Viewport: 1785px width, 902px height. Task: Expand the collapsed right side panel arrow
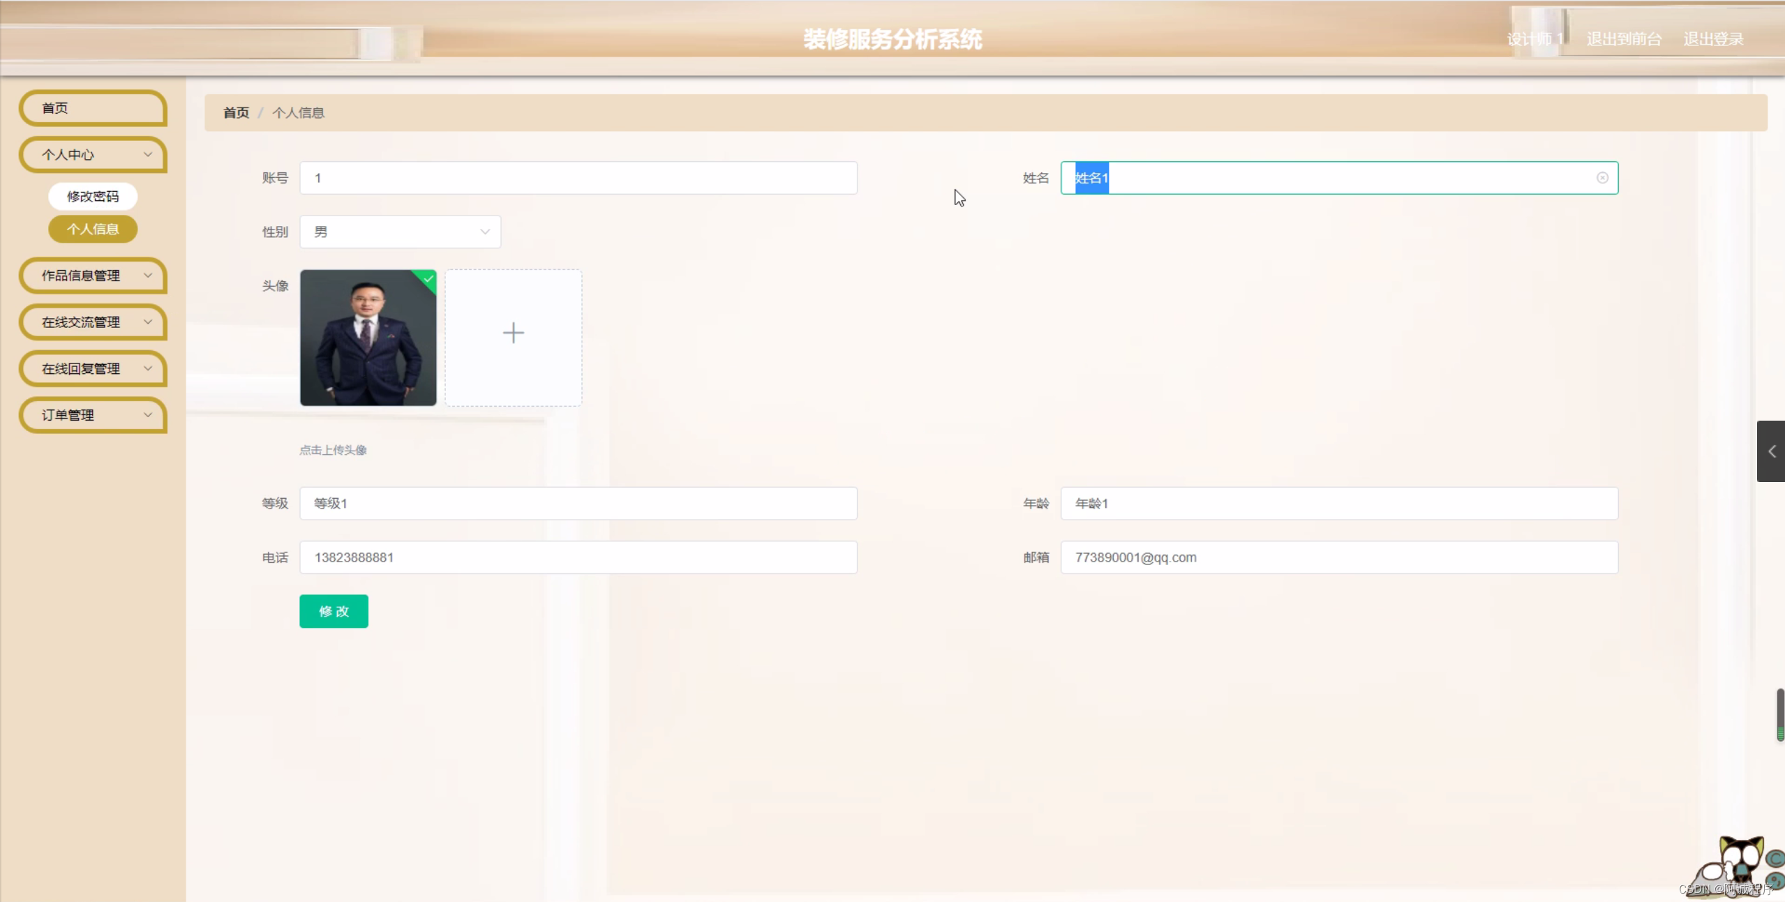[1771, 451]
